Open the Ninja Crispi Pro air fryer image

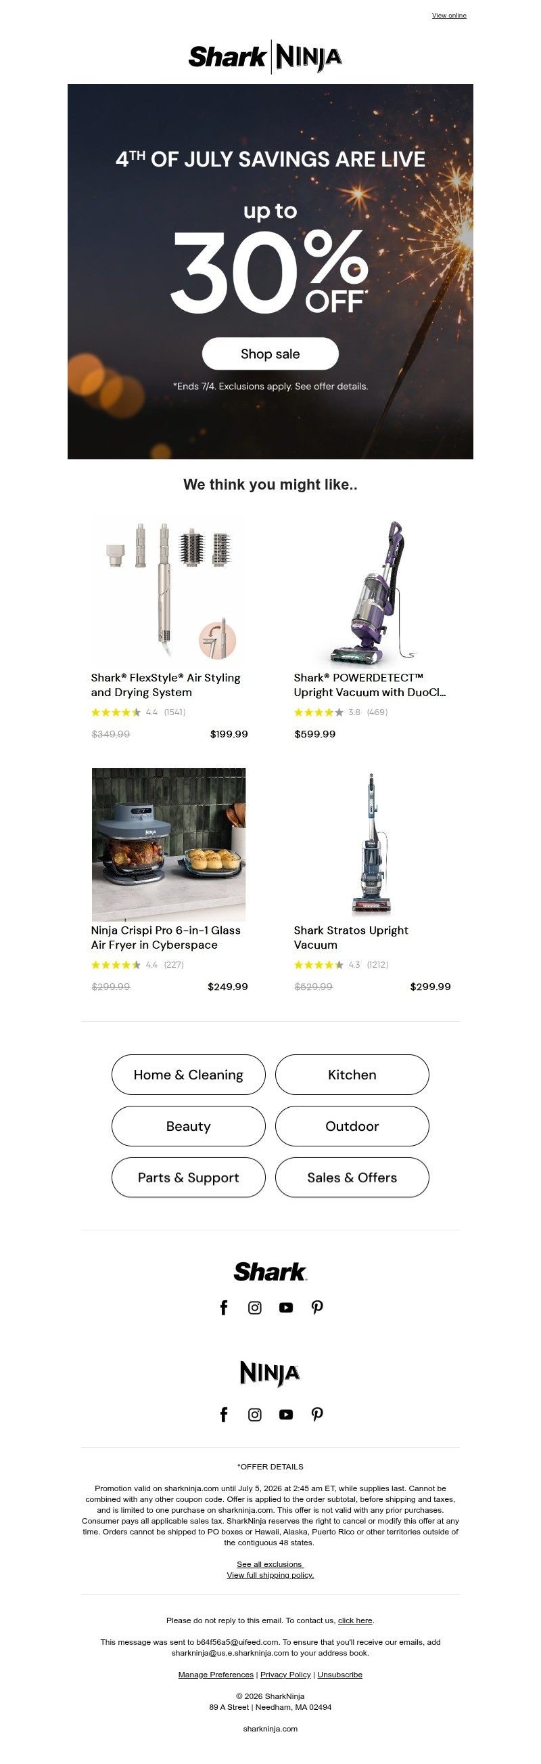tap(169, 844)
